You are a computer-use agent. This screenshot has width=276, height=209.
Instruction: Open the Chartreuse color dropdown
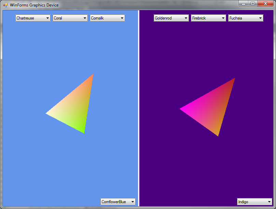[x=33, y=18]
